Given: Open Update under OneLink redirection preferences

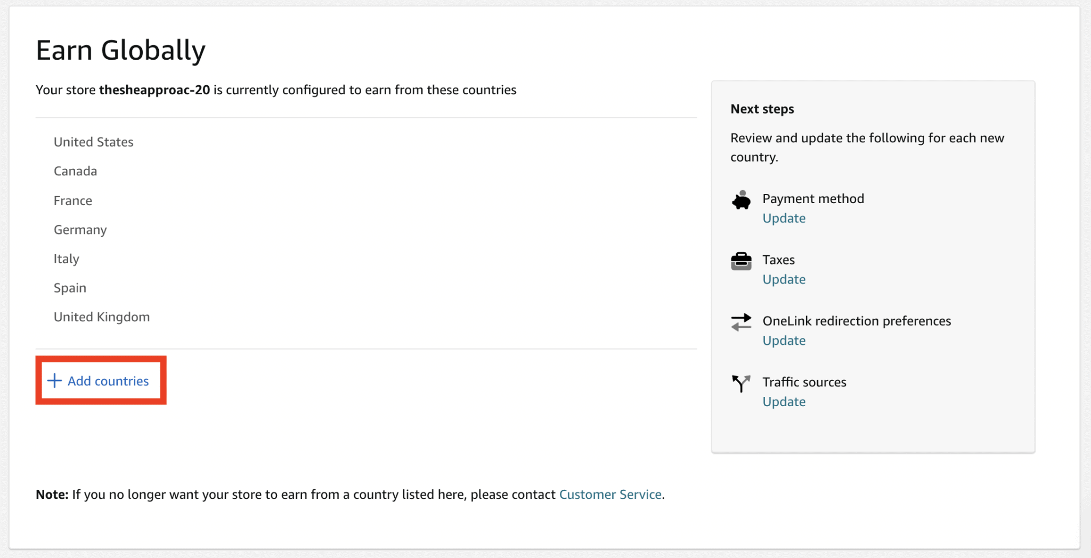Looking at the screenshot, I should pos(784,340).
